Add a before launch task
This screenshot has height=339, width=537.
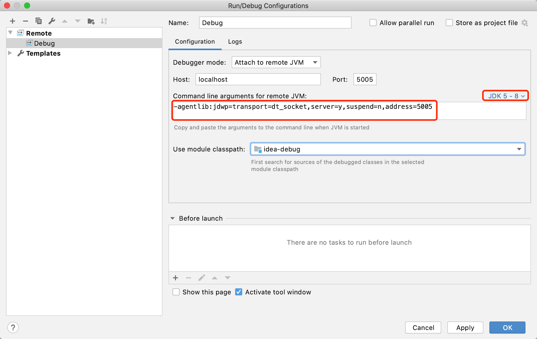[175, 278]
